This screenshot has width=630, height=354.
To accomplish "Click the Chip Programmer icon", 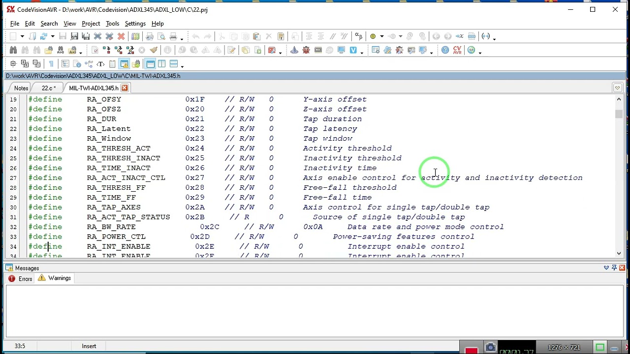I will point(318,50).
